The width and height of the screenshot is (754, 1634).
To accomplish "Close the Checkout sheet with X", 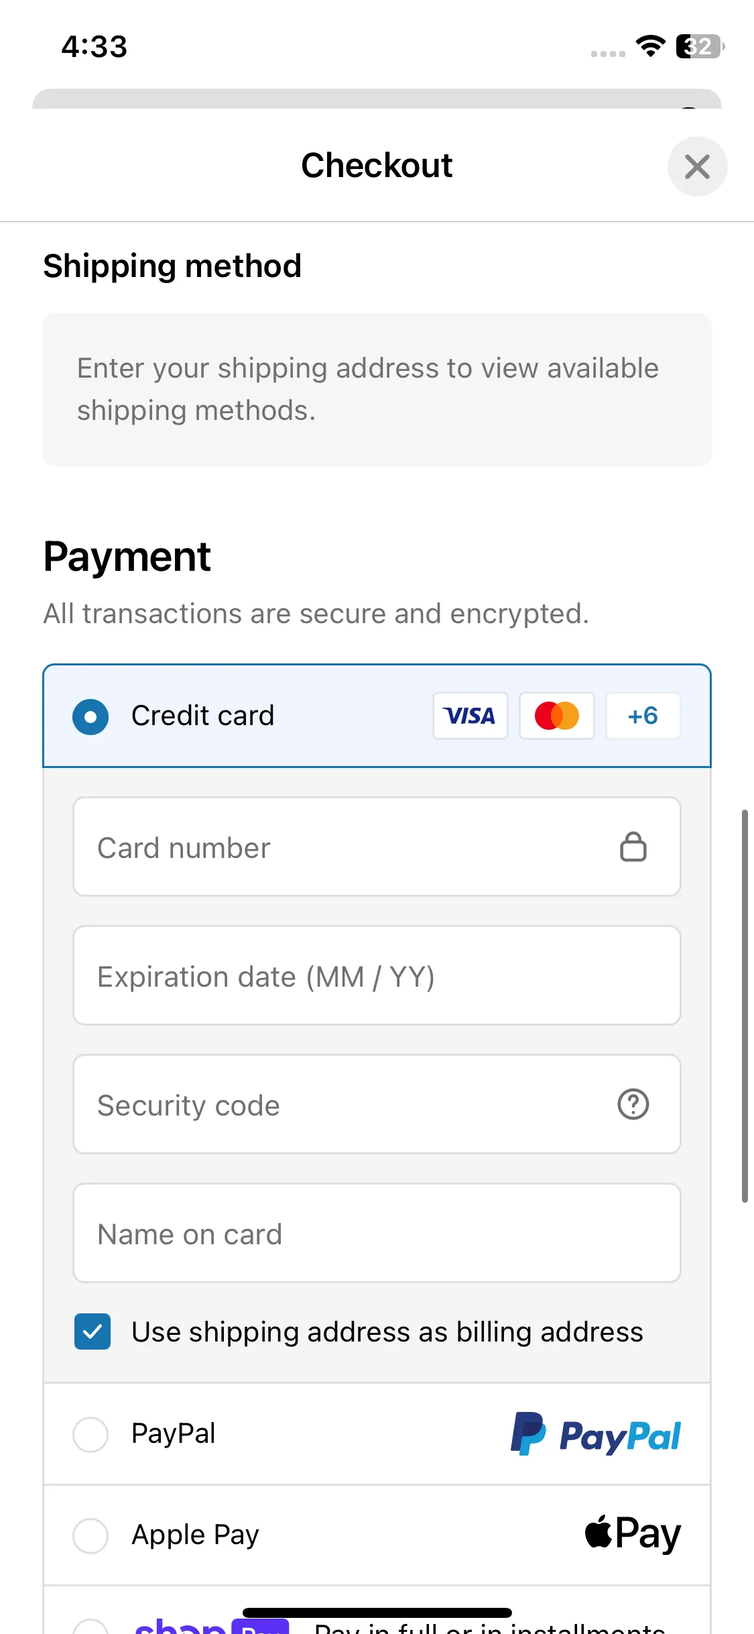I will 697,166.
